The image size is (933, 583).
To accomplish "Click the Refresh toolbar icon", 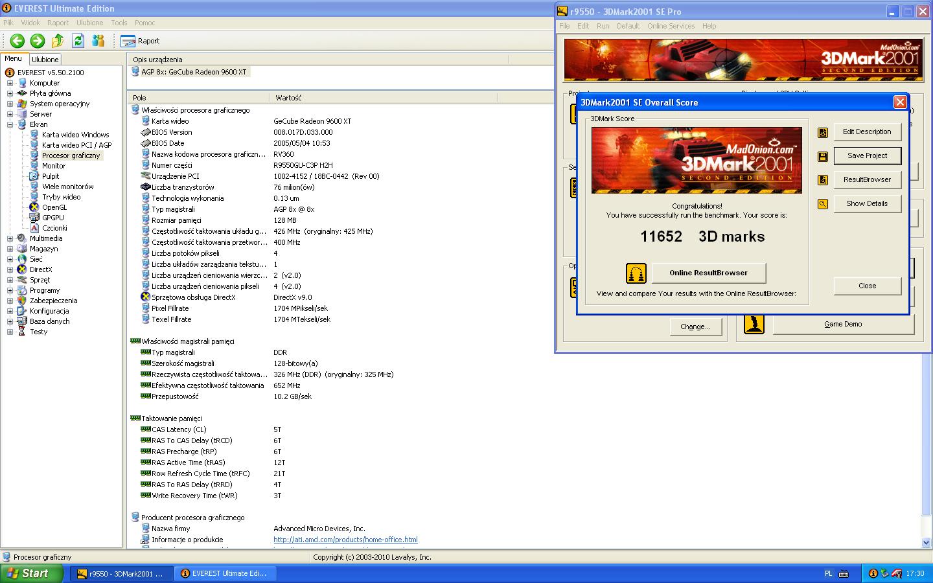I will [78, 41].
